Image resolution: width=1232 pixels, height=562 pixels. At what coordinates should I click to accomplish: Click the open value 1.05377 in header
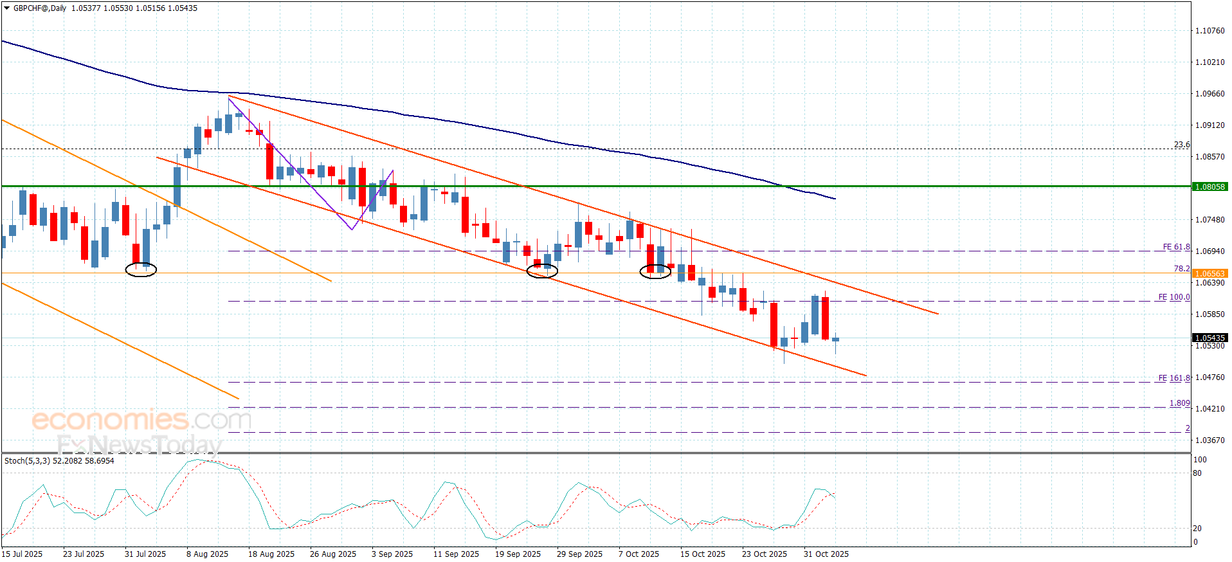tap(86, 8)
